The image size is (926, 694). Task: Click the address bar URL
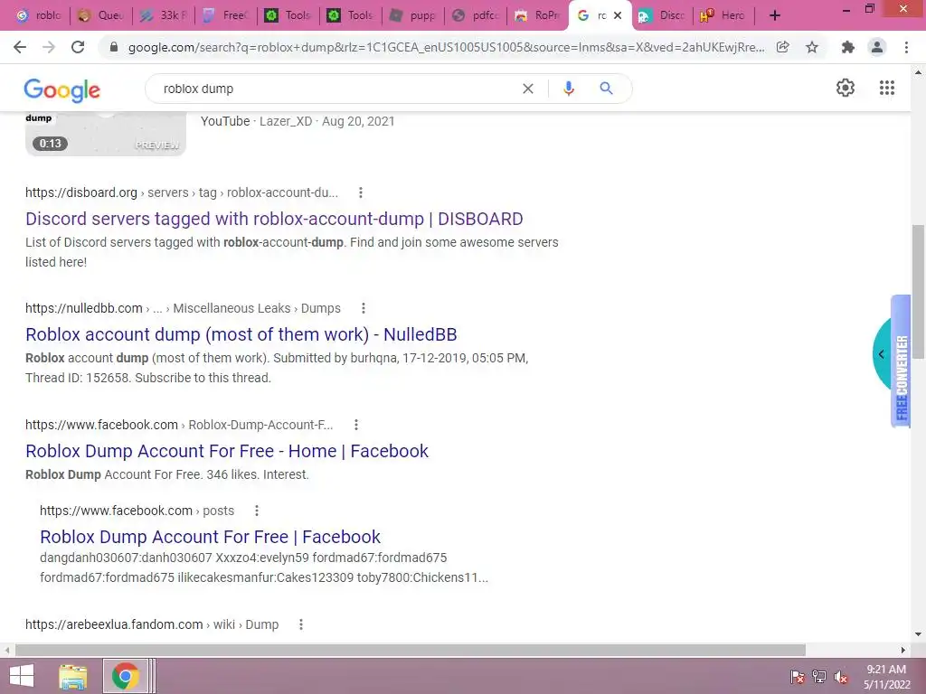(446, 47)
